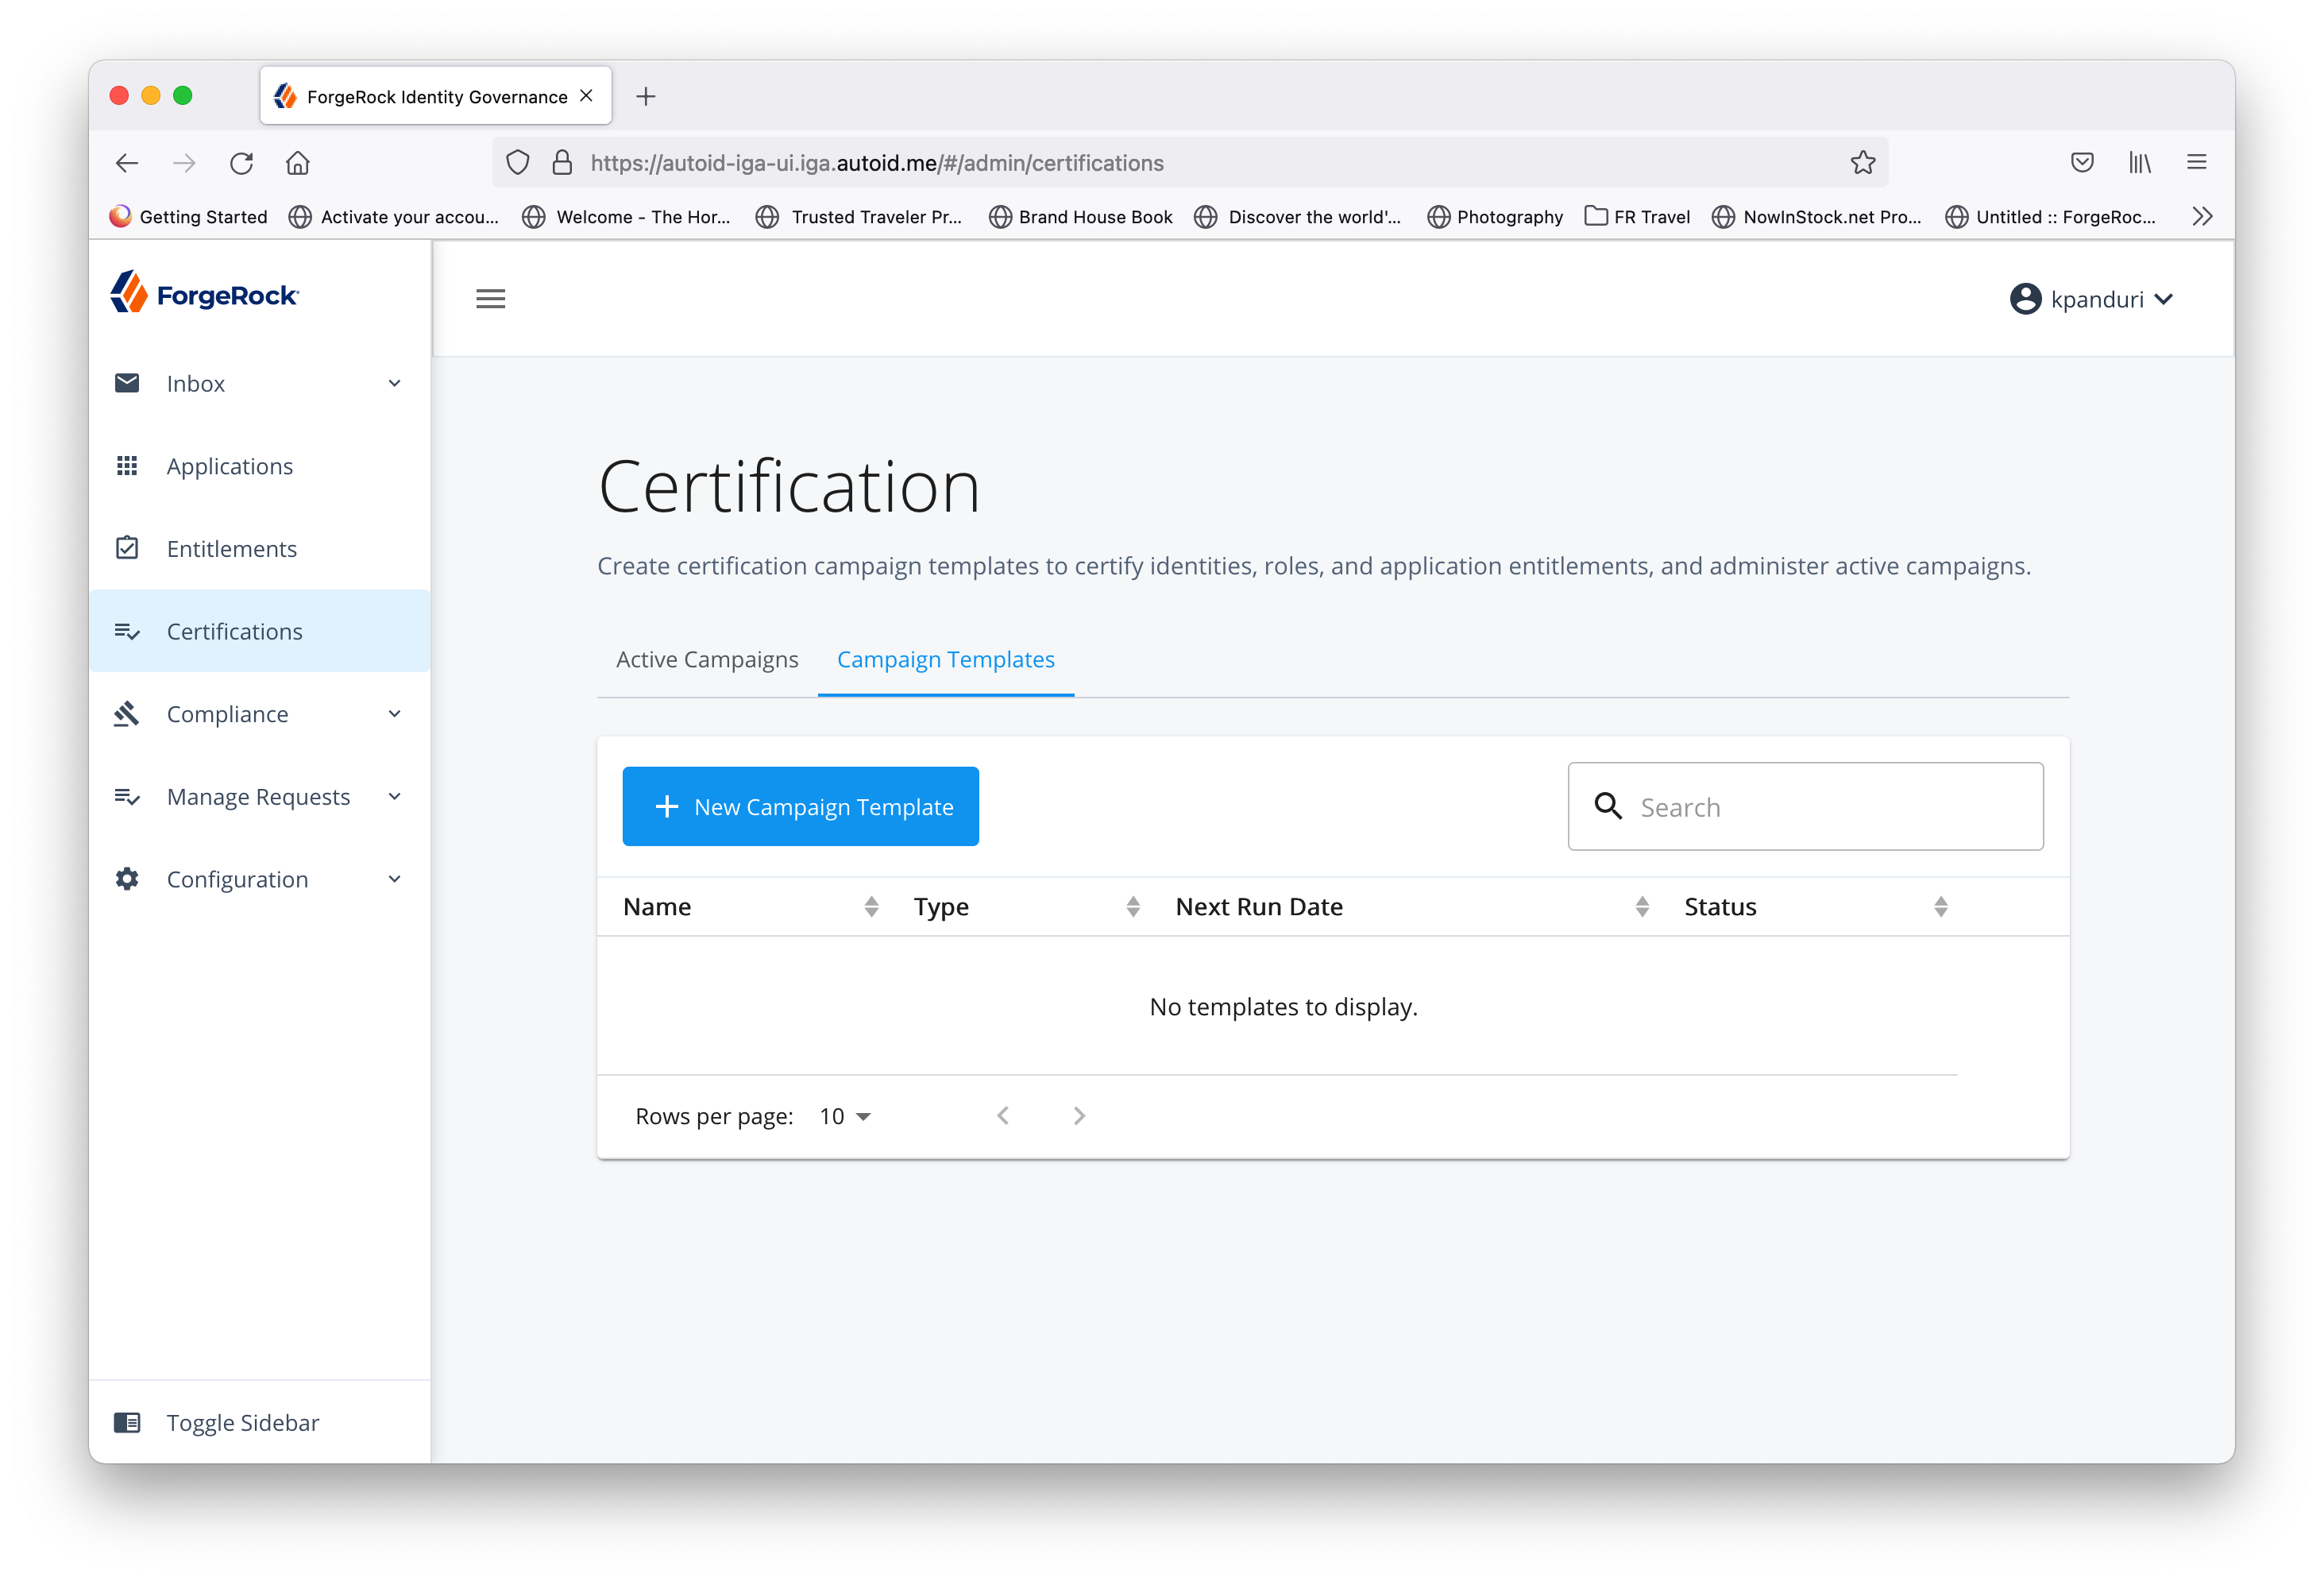Viewport: 2324px width, 1581px height.
Task: Open the Applications grid icon
Action: (x=127, y=466)
